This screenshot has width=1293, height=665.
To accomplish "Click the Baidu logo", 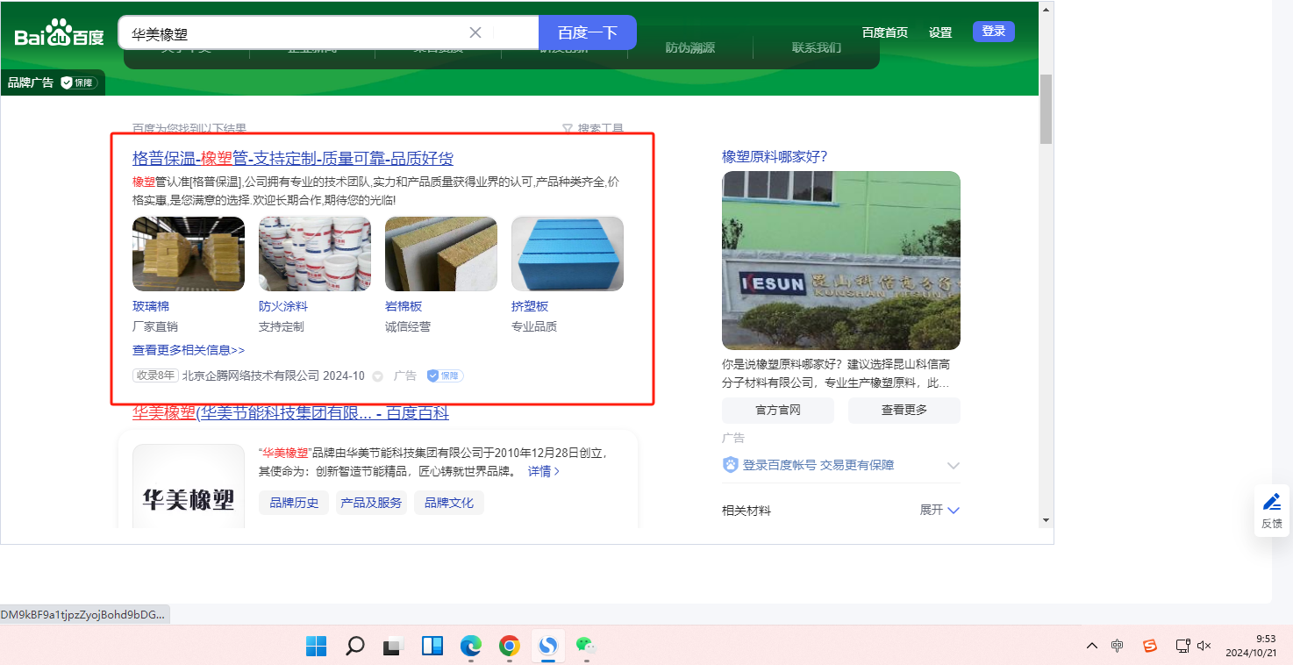I will 59,33.
